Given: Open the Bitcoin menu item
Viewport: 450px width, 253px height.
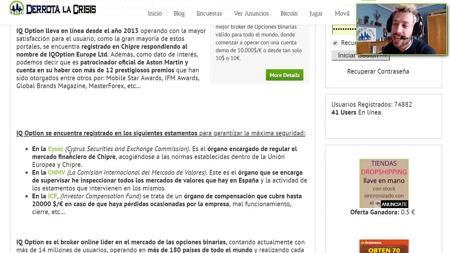Looking at the screenshot, I should click(x=289, y=13).
